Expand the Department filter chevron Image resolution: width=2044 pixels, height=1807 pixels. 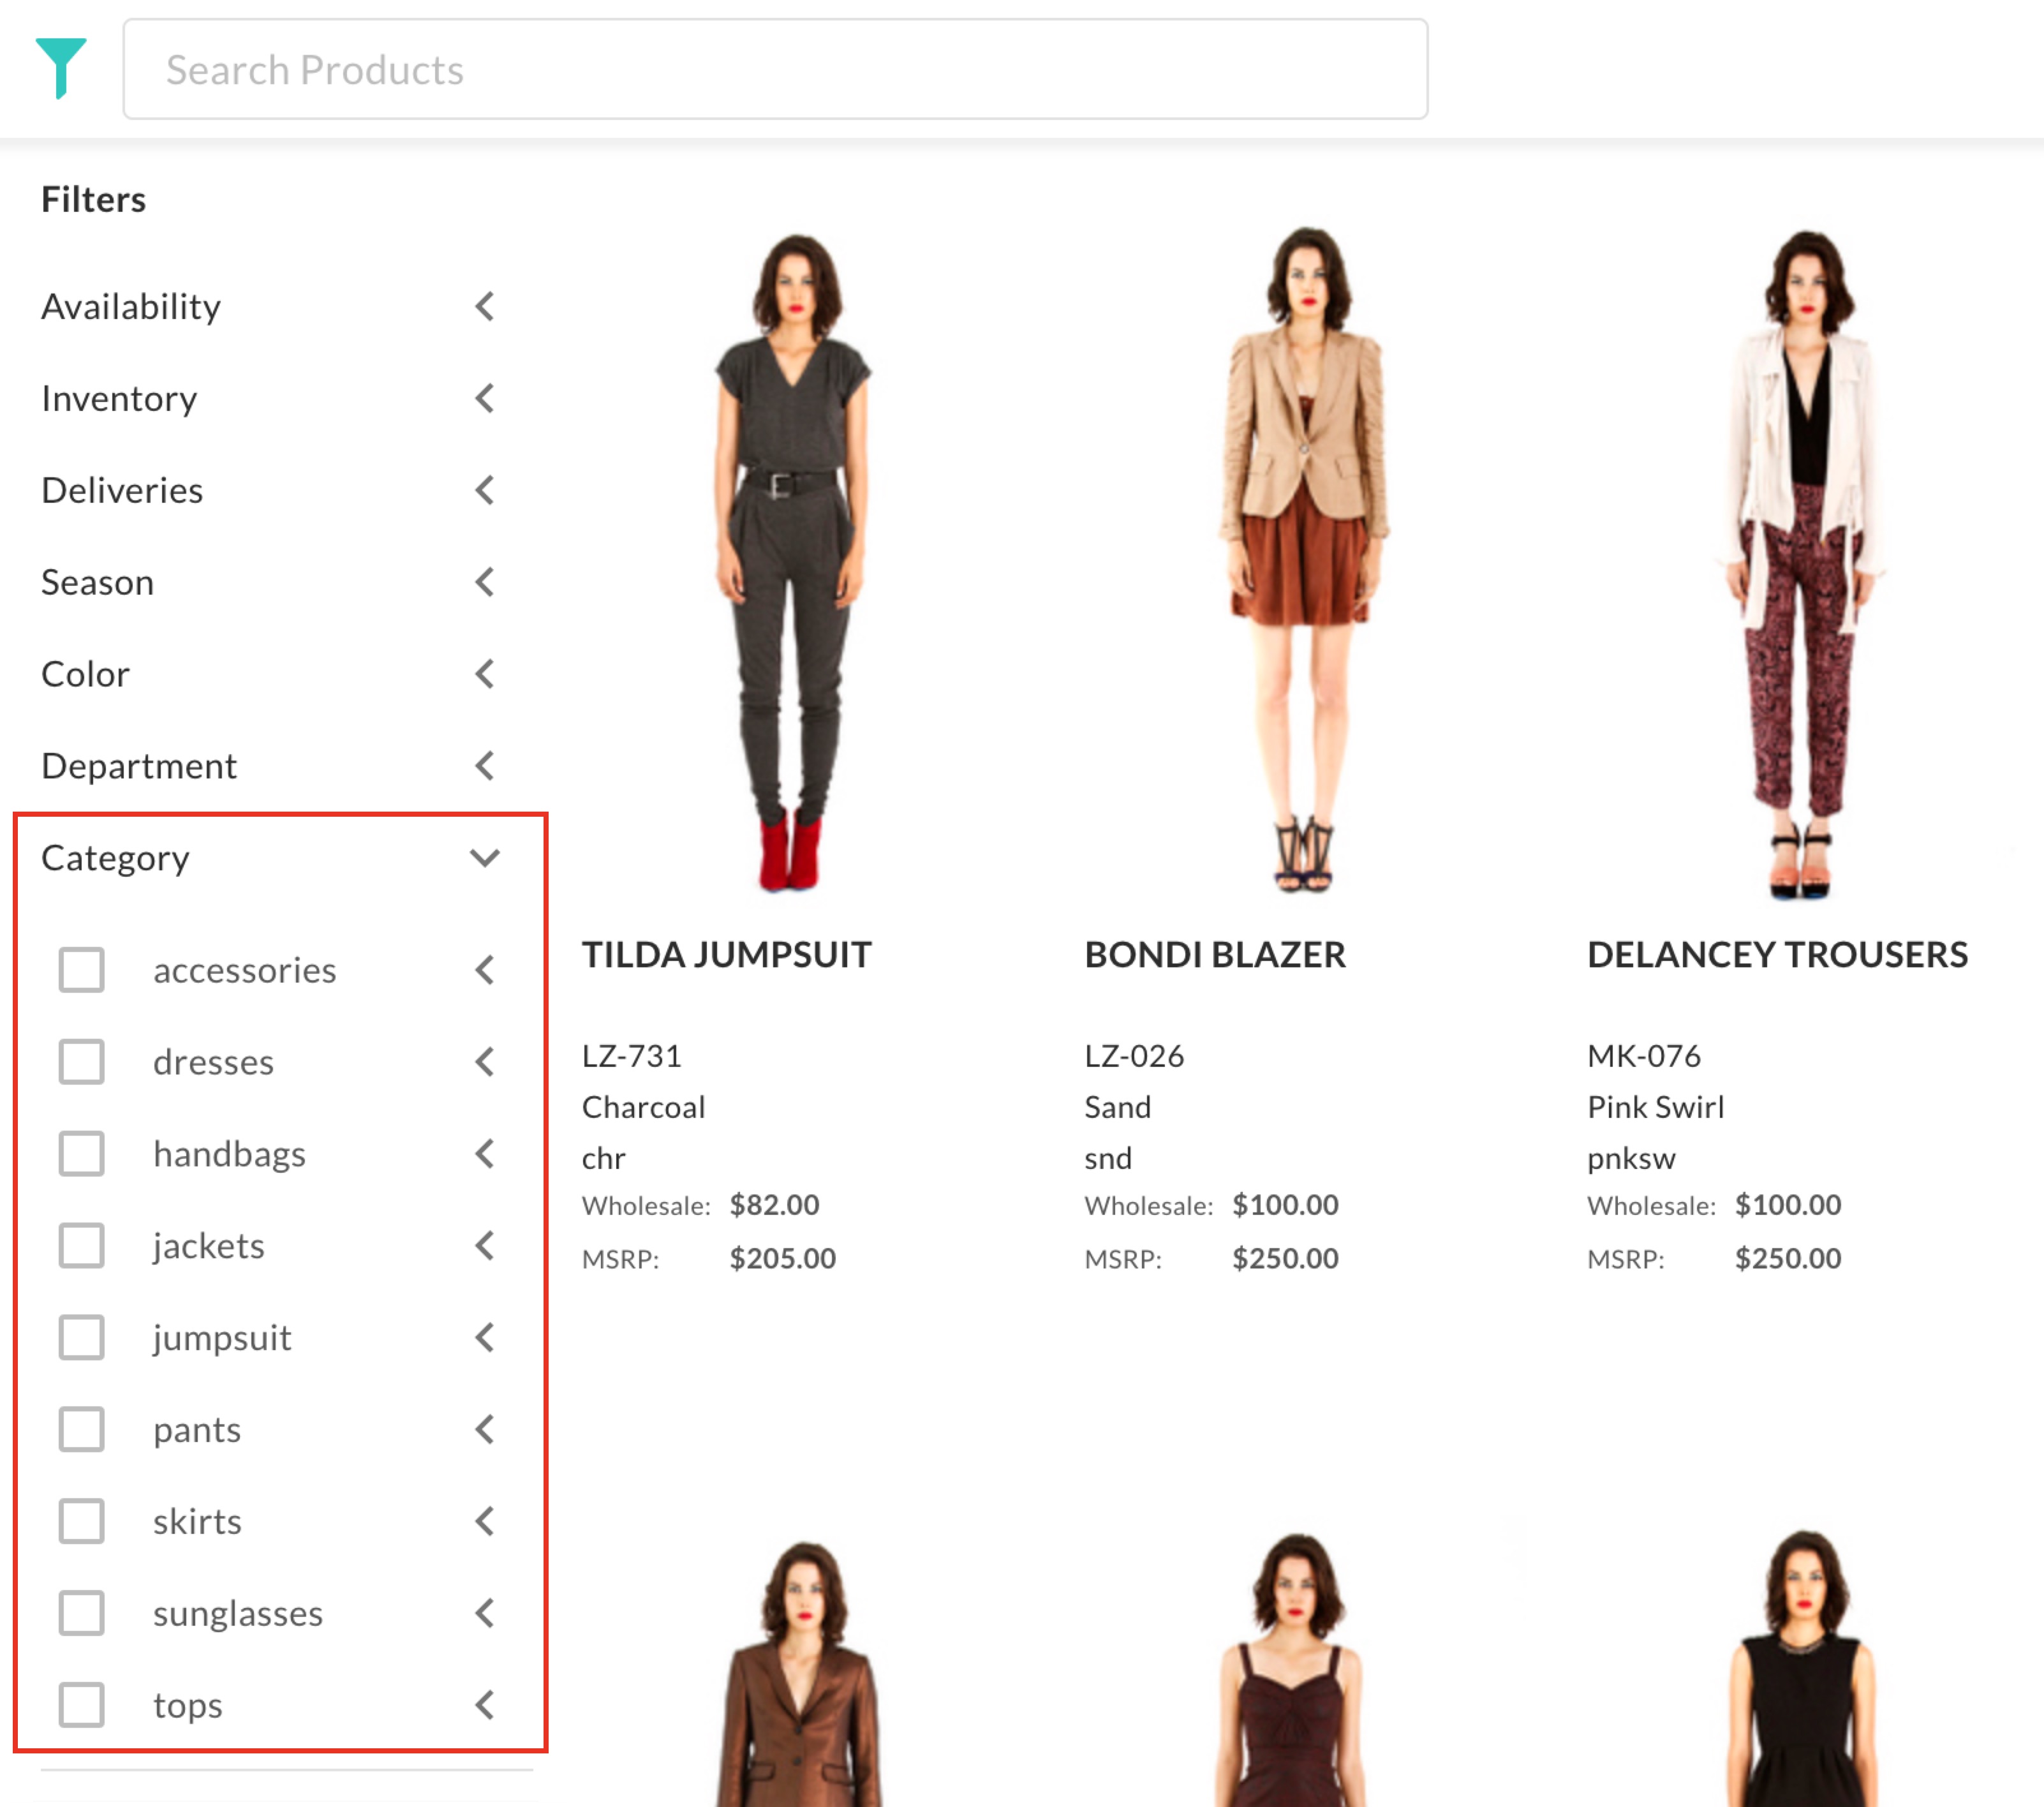pos(485,766)
